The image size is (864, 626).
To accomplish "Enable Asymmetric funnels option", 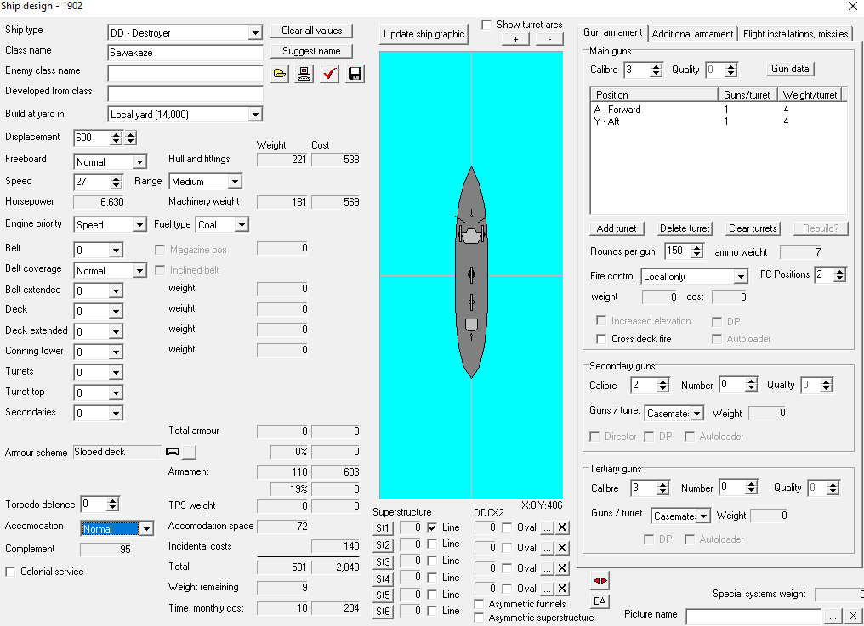I will pos(480,604).
